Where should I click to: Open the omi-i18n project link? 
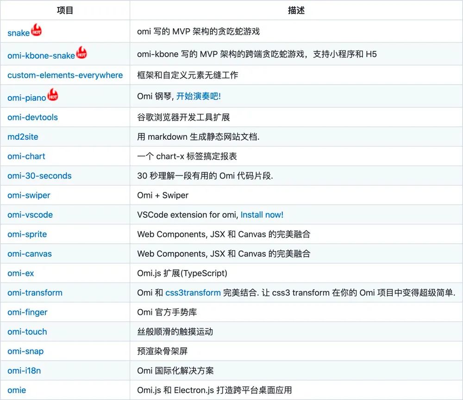pyautogui.click(x=24, y=370)
